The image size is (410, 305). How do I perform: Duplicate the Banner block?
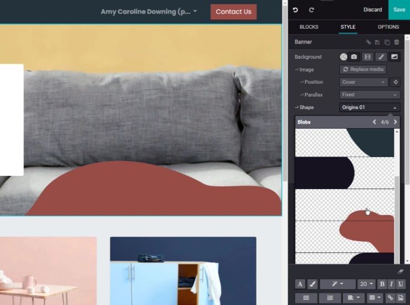click(x=387, y=42)
